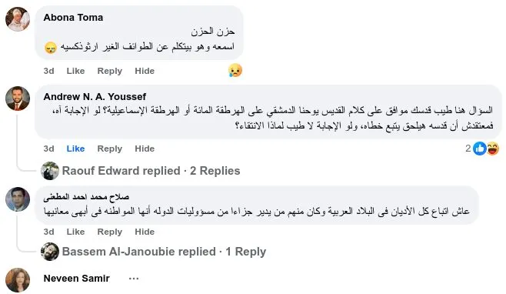Screen dimensions: 506x294
Task: Like صلاح محمد احمد المطعنى's comment
Action: click(75, 232)
